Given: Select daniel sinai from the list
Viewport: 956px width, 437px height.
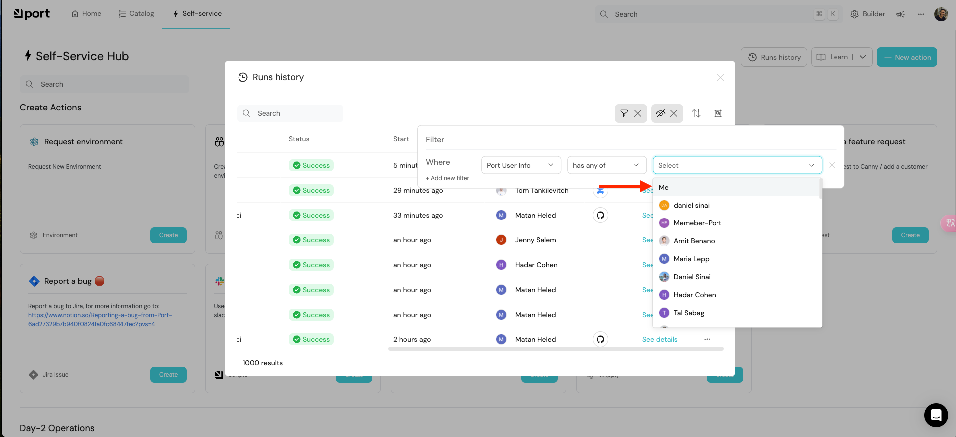Looking at the screenshot, I should [x=736, y=205].
